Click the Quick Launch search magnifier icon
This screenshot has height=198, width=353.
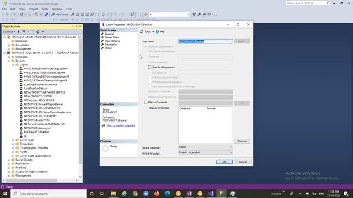(328, 3)
